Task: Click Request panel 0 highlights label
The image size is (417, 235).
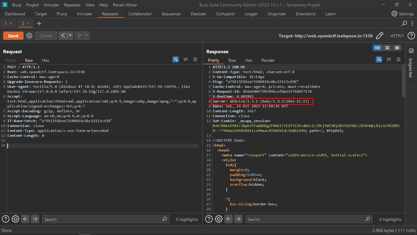Action: pyautogui.click(x=187, y=219)
